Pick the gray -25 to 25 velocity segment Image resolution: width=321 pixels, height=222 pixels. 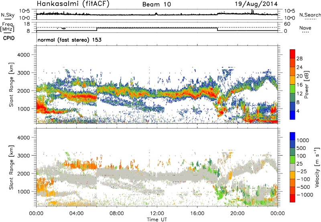click(293, 167)
